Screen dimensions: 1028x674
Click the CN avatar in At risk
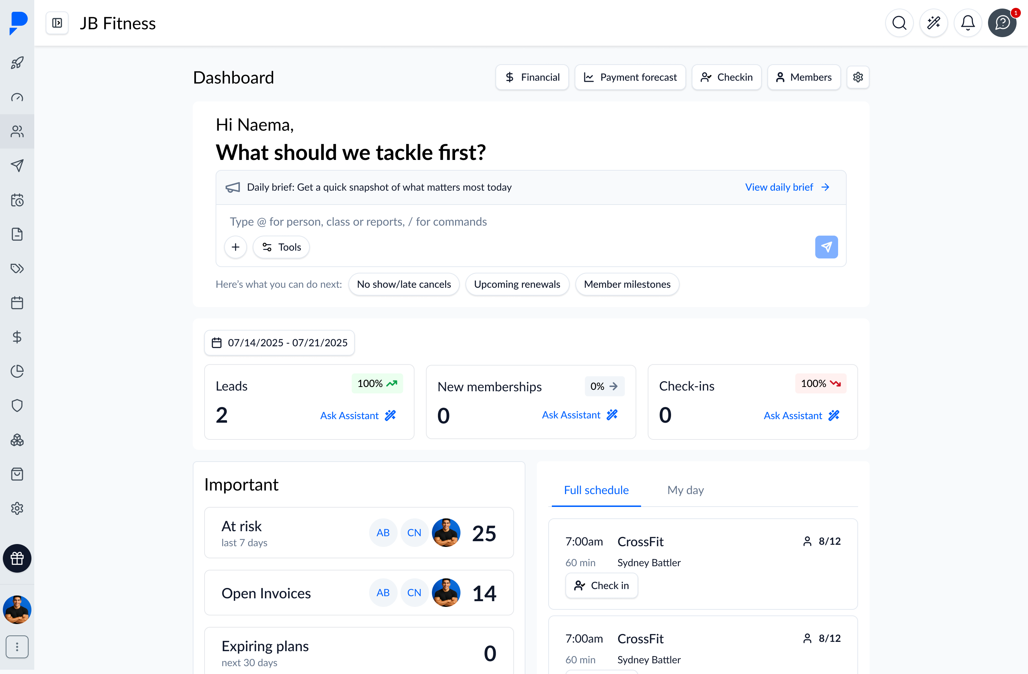tap(414, 533)
